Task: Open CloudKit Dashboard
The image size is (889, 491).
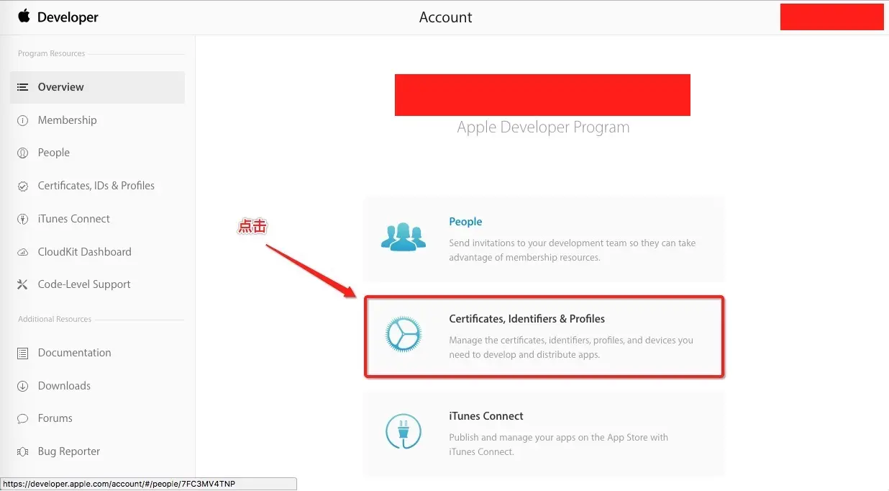Action: (x=84, y=252)
